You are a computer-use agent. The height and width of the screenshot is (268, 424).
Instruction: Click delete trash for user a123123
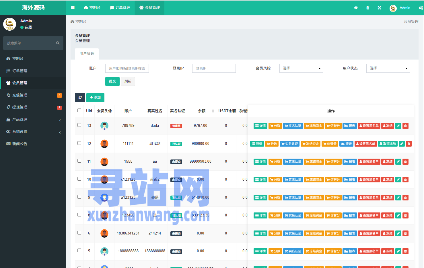(405, 198)
